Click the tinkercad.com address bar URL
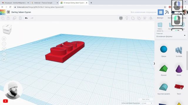Viewport: 188px width, 105px height. click(40, 7)
